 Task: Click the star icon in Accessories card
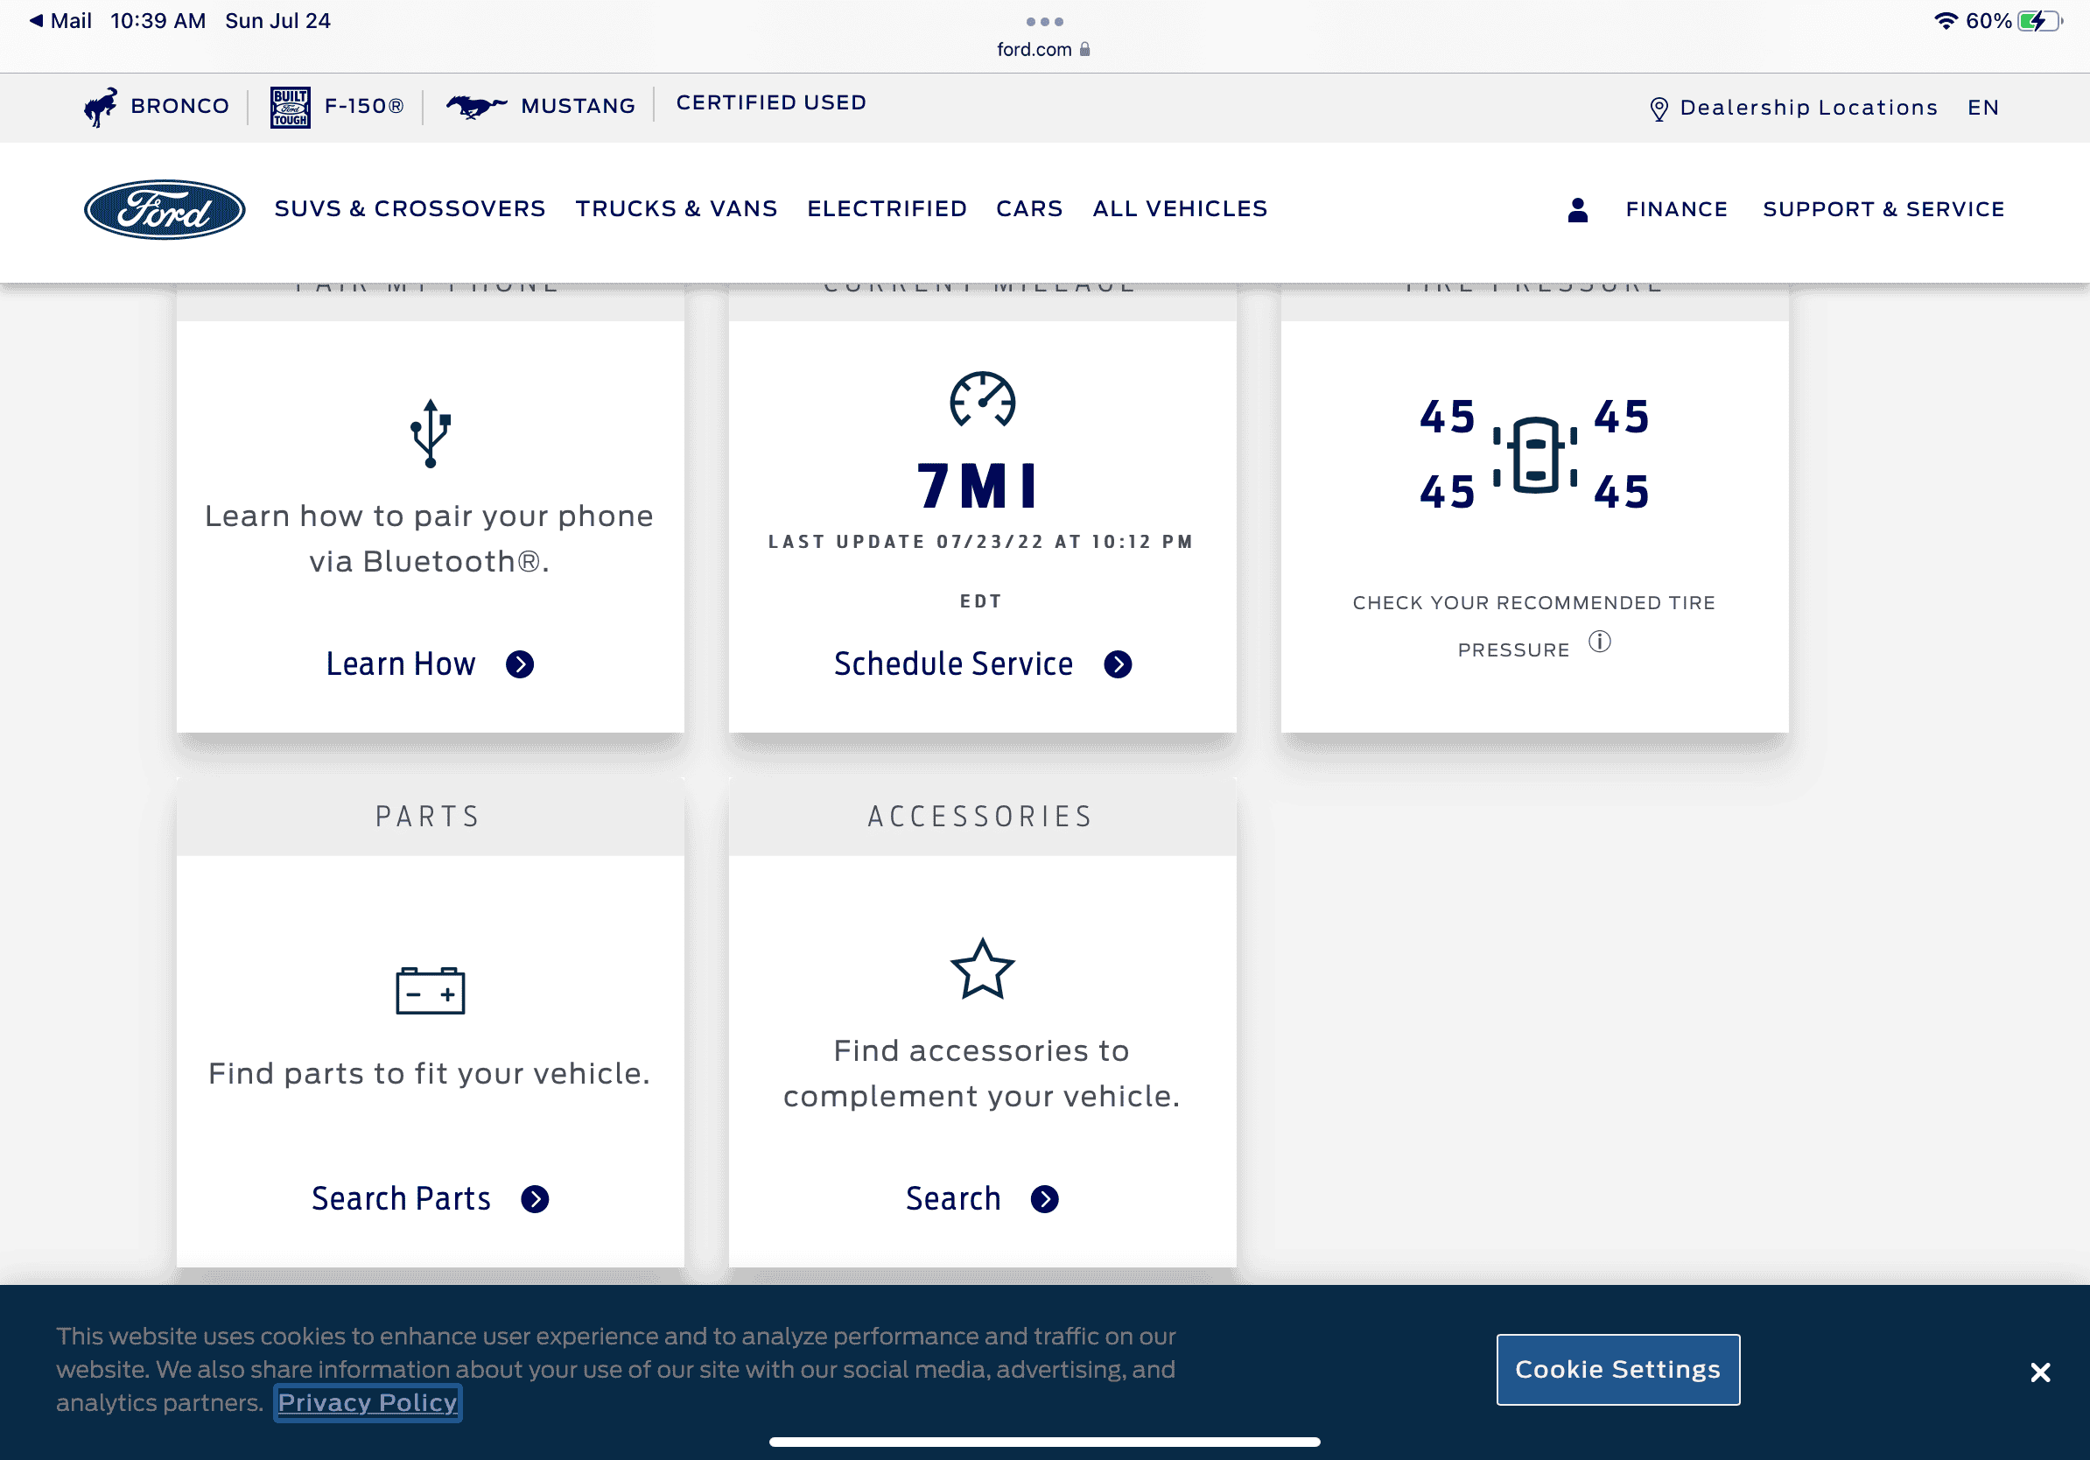pyautogui.click(x=981, y=969)
